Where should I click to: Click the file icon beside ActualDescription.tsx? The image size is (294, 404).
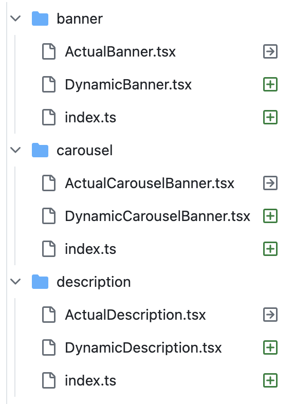pyautogui.click(x=49, y=315)
